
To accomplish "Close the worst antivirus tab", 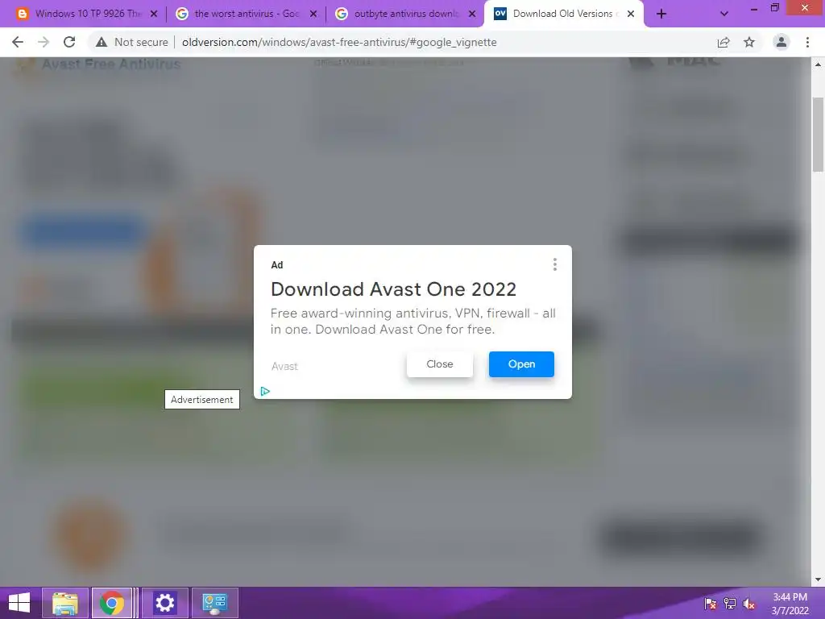I will [313, 15].
